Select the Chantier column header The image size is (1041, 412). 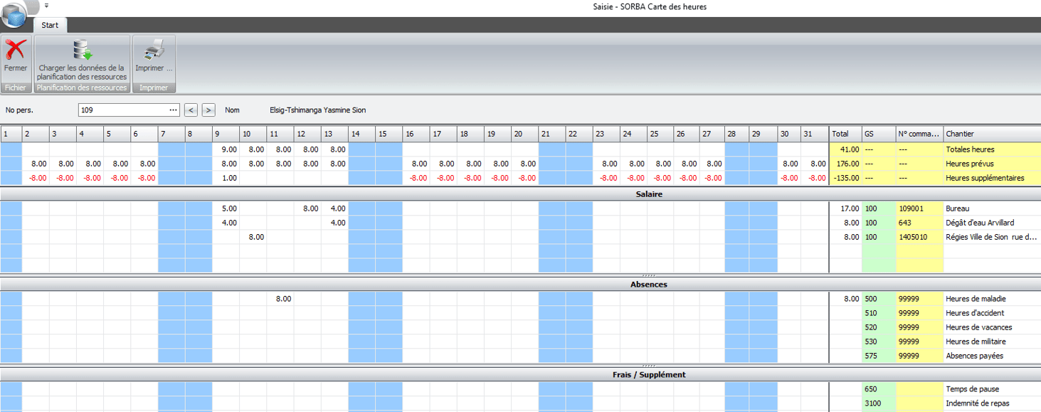click(992, 133)
